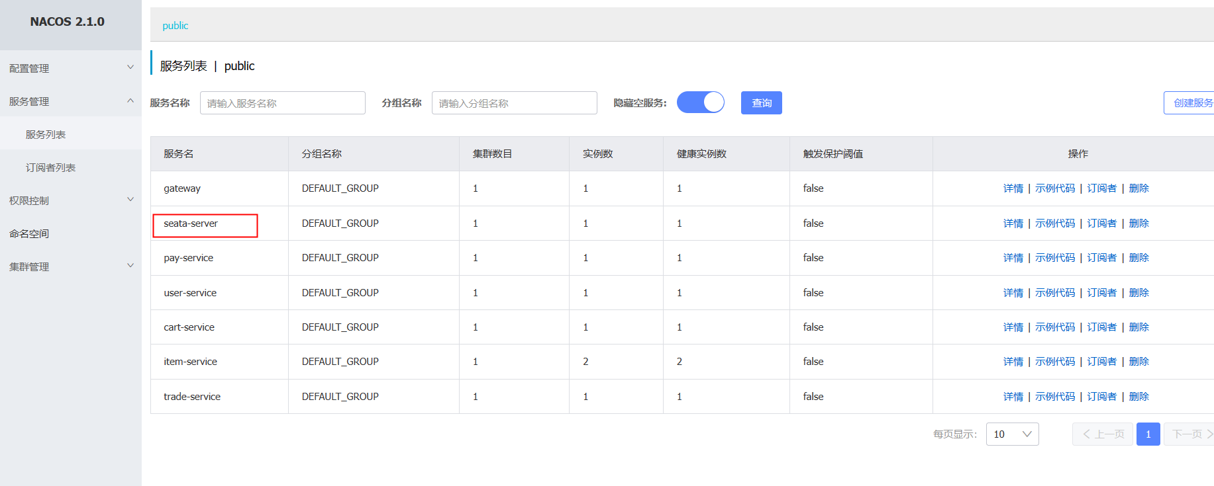Click the 查询 search button
The height and width of the screenshot is (486, 1214).
[761, 102]
